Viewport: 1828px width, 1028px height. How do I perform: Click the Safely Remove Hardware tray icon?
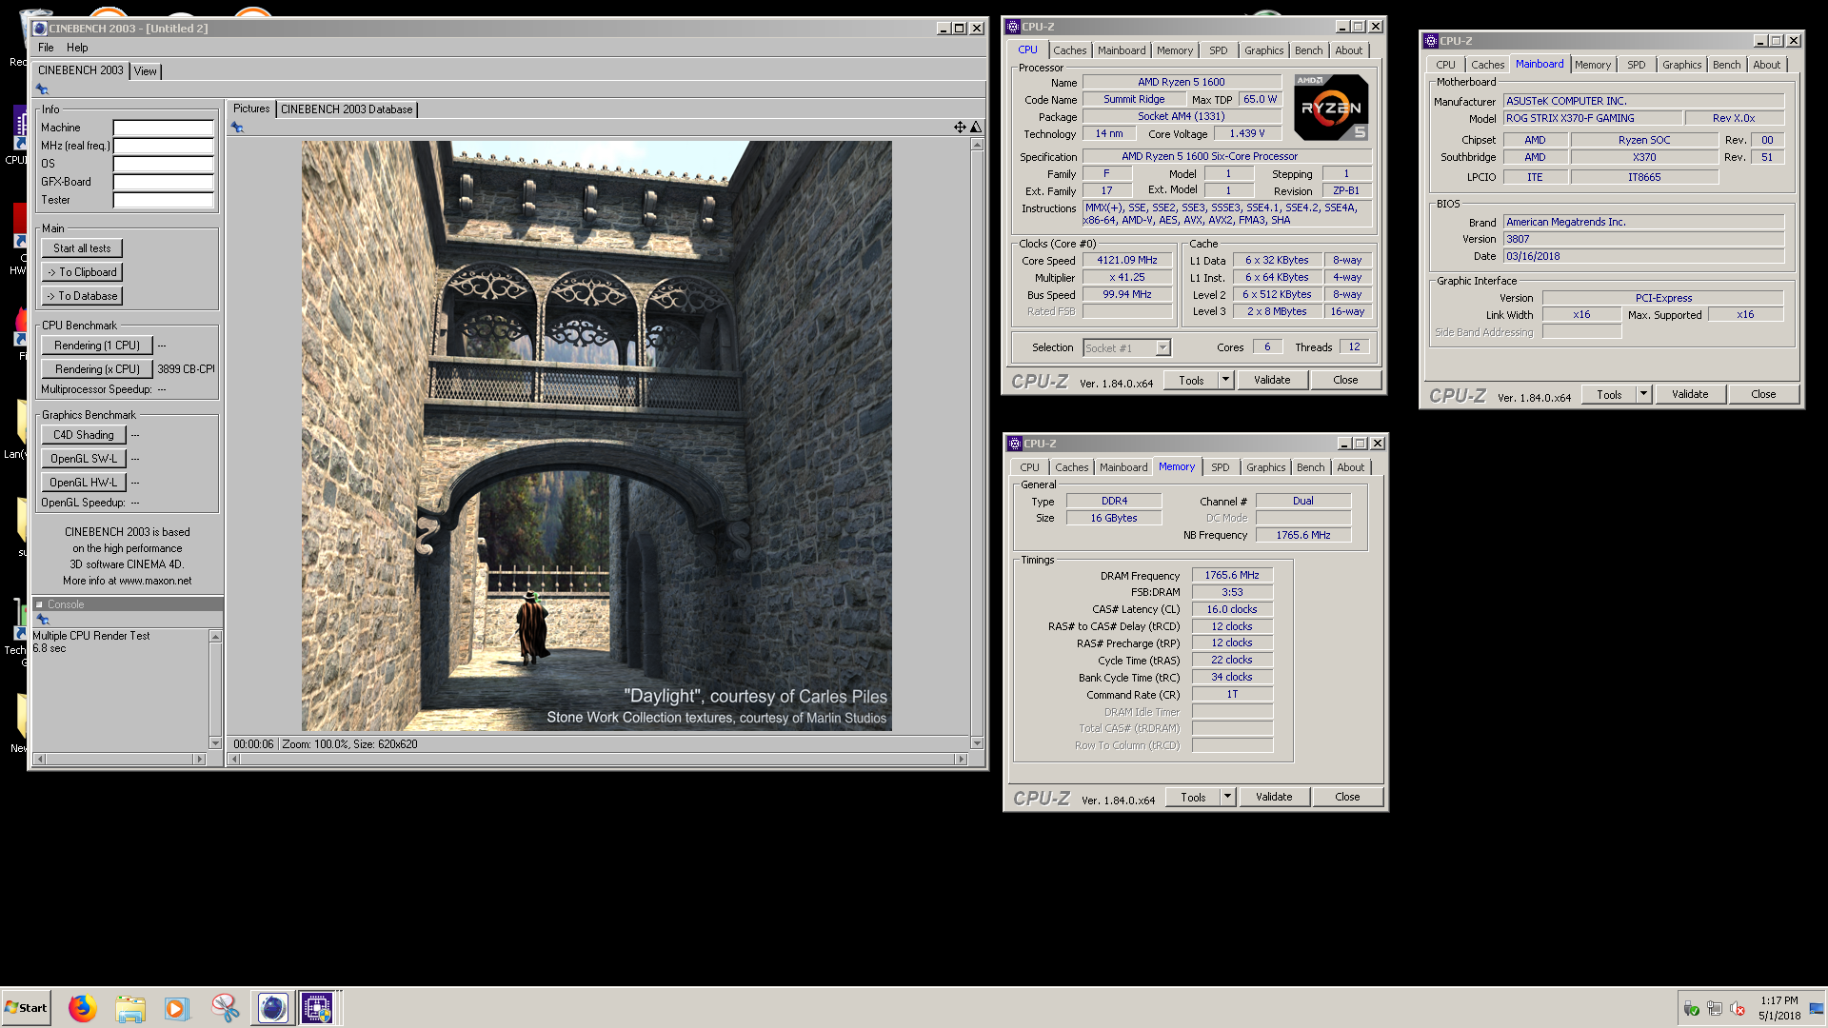tap(1691, 1009)
